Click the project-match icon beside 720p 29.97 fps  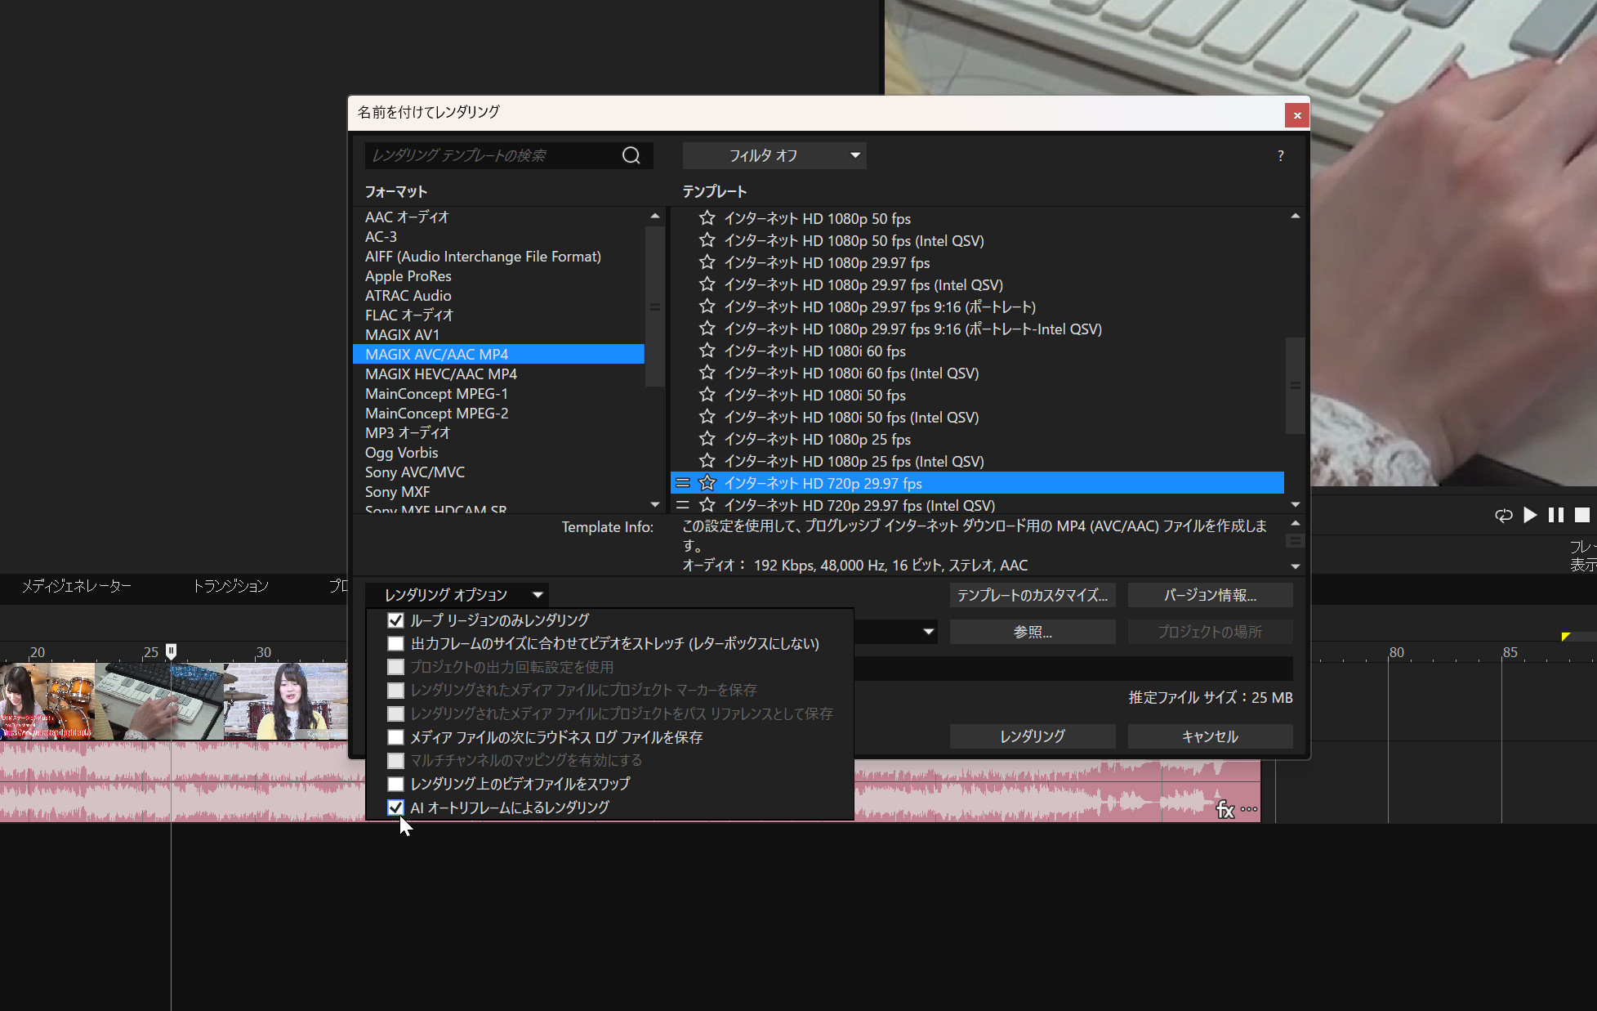[x=683, y=483]
